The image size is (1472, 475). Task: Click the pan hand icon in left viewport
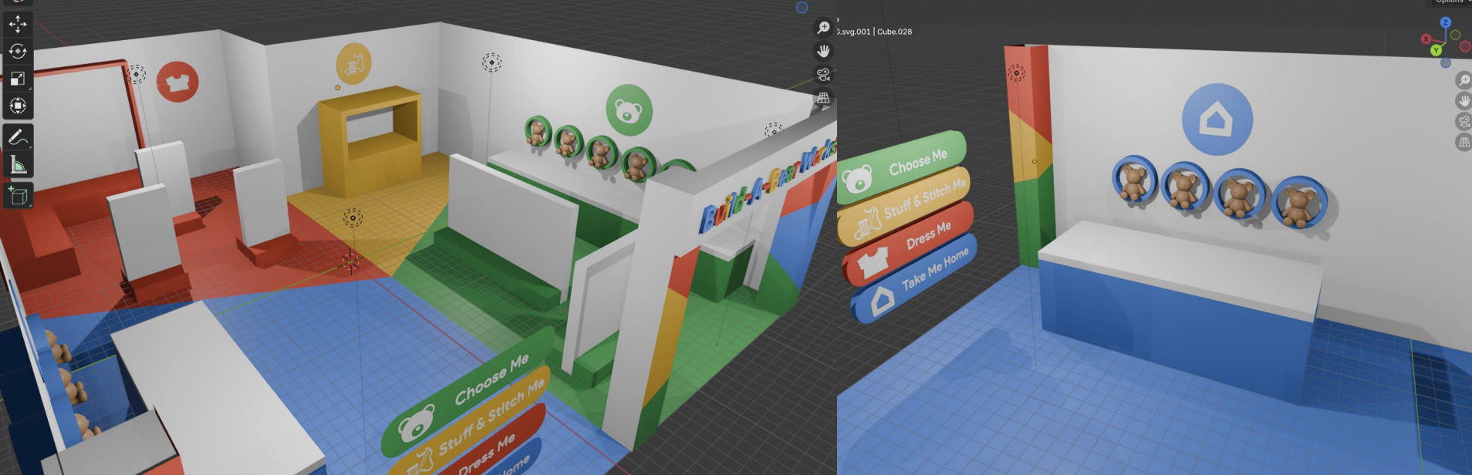click(823, 51)
